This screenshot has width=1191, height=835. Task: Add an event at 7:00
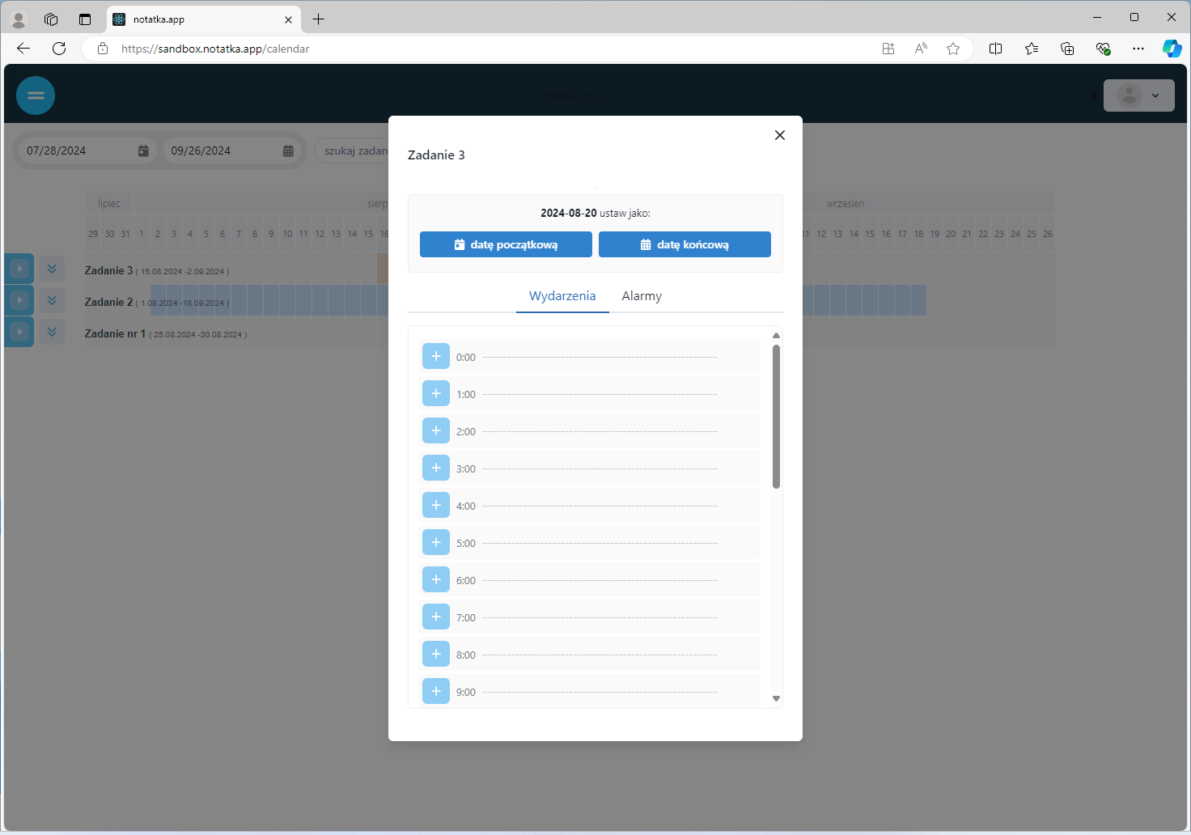click(x=436, y=617)
